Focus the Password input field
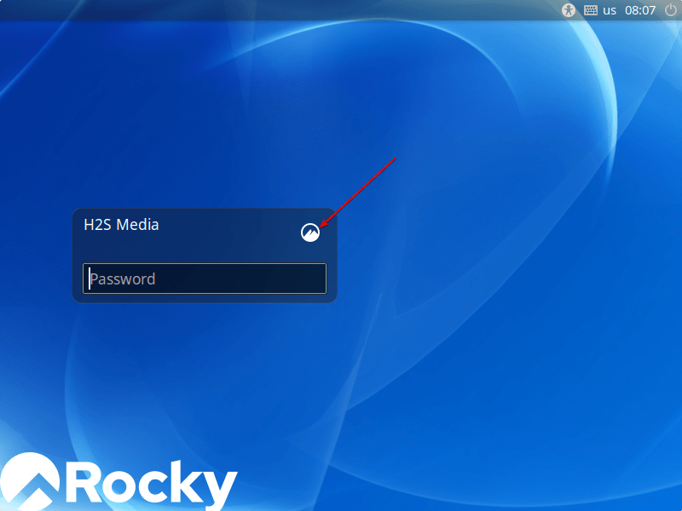Screen dimensions: 682x511 pos(205,278)
